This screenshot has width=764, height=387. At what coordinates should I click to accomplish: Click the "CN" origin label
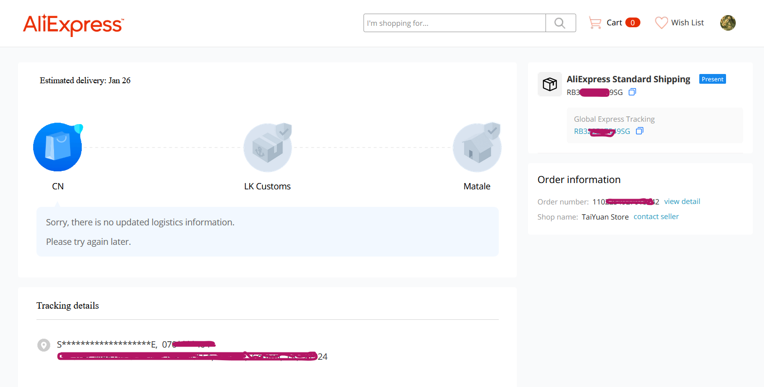coord(58,186)
